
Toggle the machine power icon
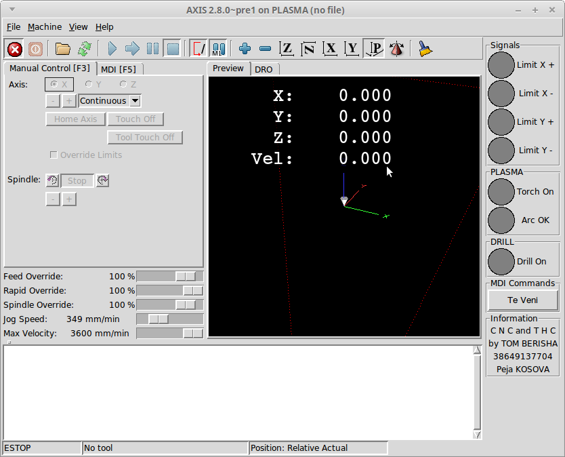click(35, 49)
